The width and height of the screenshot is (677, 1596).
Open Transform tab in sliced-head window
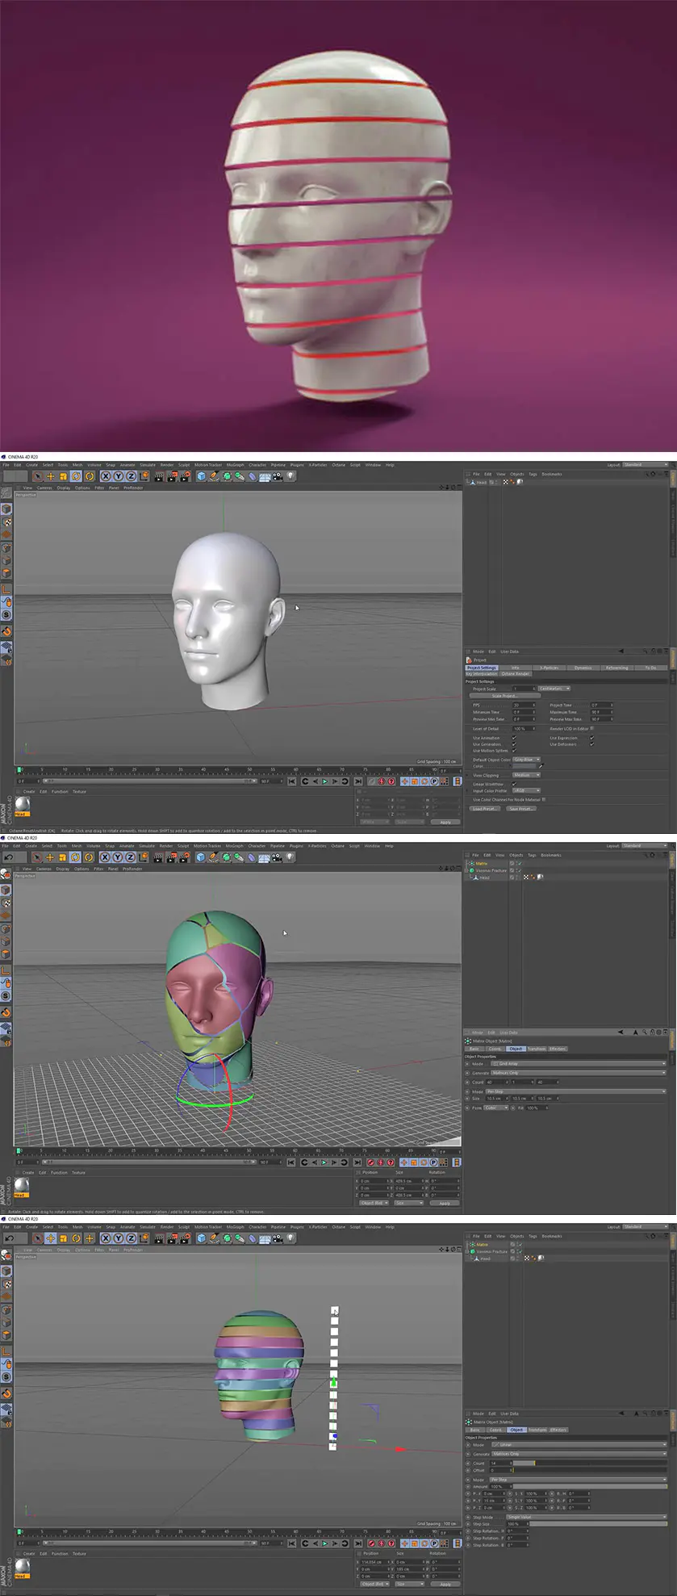(x=537, y=1430)
